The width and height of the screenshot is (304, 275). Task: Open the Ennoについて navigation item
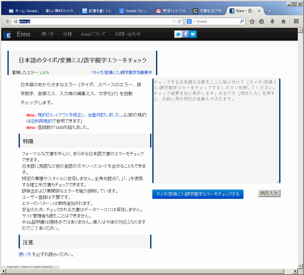[93, 34]
